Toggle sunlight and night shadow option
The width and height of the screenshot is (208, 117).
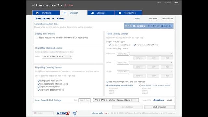39,81
